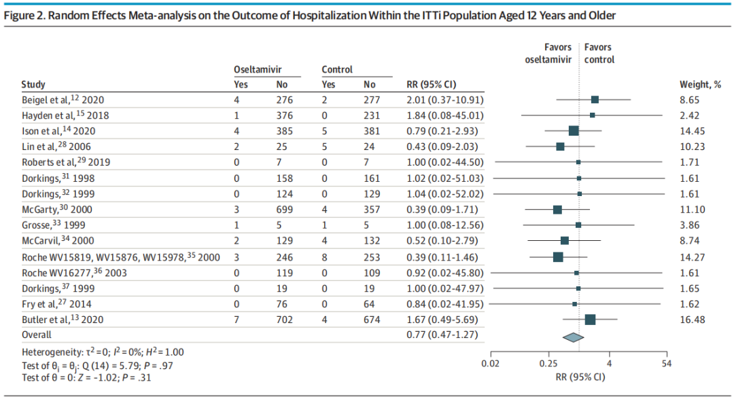Viewport: 734px width, 399px height.
Task: Click the Overall diamond marker in forest plot
Action: coord(573,337)
